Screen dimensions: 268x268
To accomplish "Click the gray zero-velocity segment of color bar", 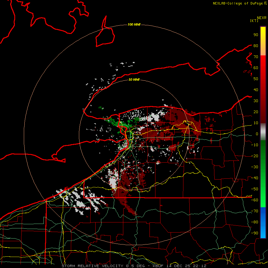I will click(263, 132).
